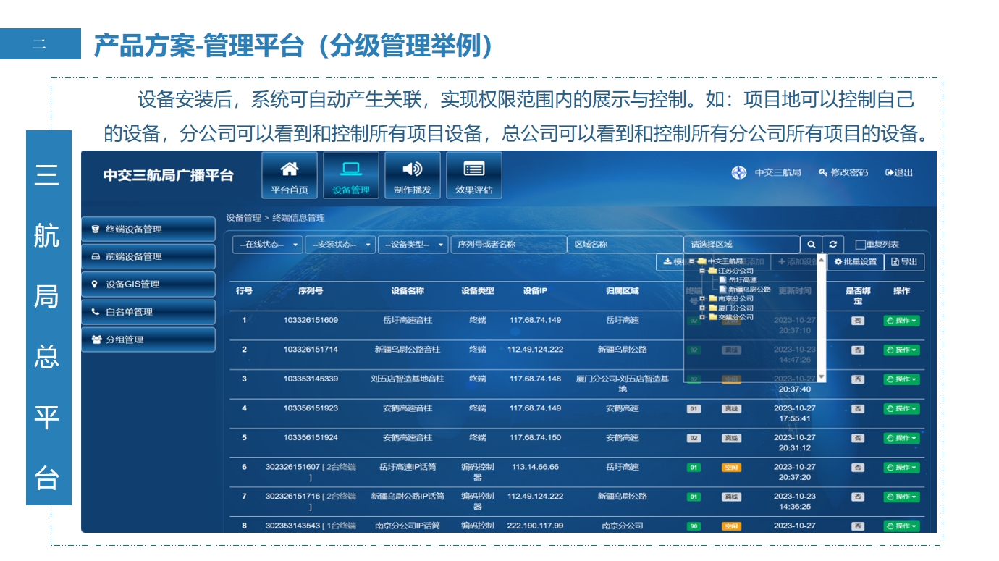This screenshot has height=561, width=999.
Task: Click the 批量设置 button
Action: (856, 262)
